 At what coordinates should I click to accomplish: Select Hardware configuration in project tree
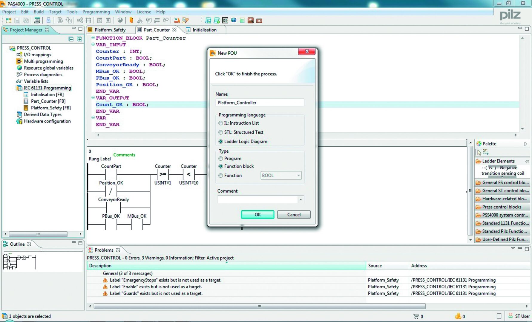point(47,121)
